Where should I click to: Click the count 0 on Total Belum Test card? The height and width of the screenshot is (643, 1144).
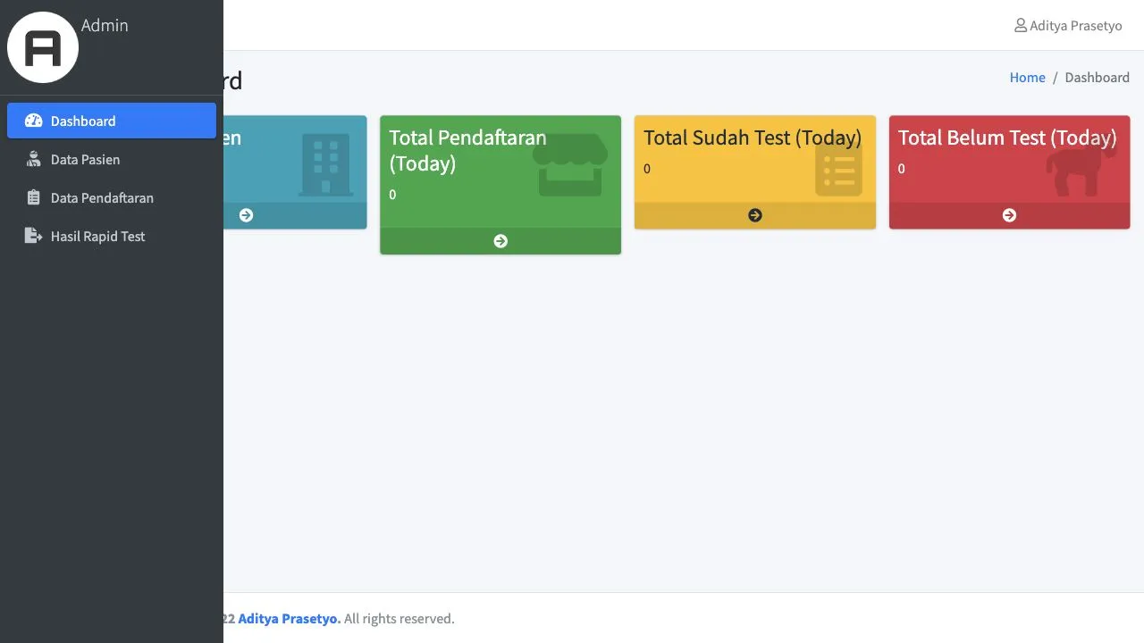click(901, 169)
